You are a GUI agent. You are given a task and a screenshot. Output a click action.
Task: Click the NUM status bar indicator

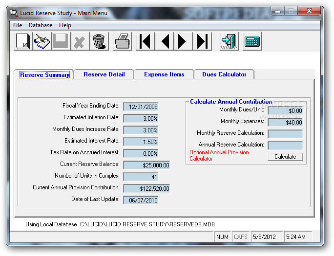click(222, 237)
